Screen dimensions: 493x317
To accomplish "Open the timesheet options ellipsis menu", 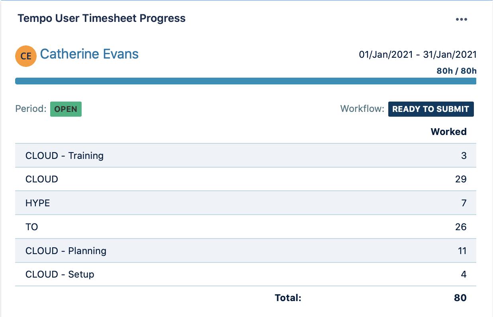I will (461, 19).
